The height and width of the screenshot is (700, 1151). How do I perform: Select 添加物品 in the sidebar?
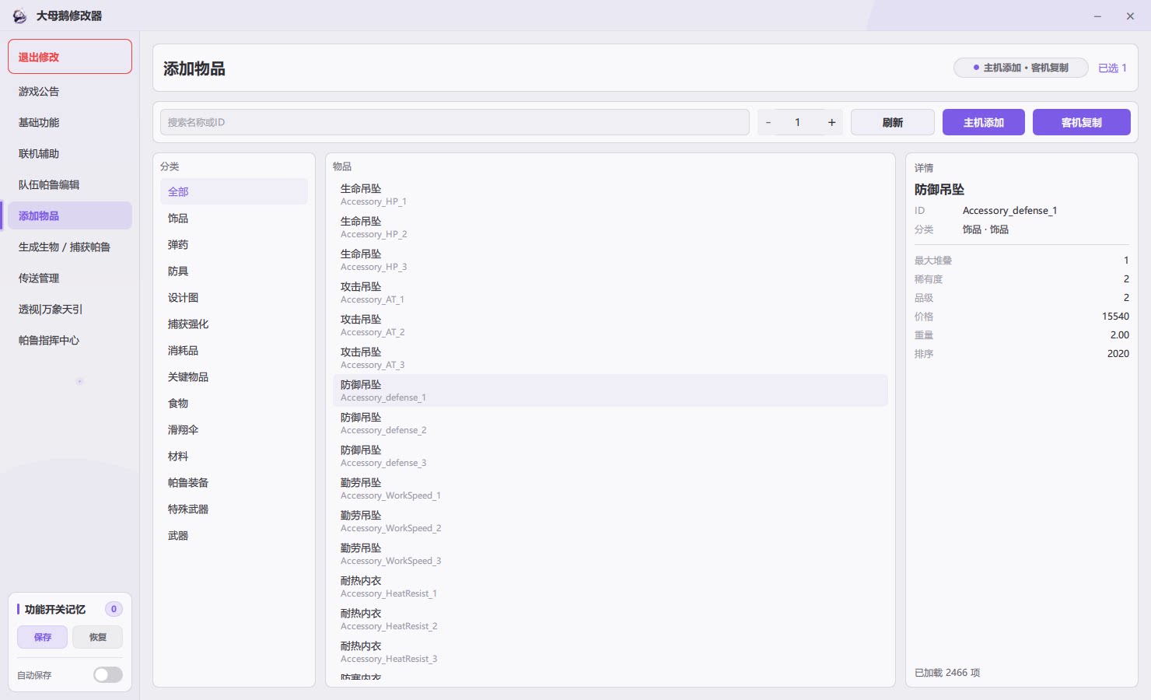click(x=70, y=216)
